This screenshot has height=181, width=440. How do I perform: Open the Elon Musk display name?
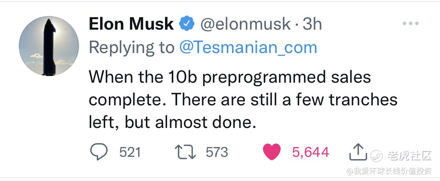pyautogui.click(x=131, y=24)
